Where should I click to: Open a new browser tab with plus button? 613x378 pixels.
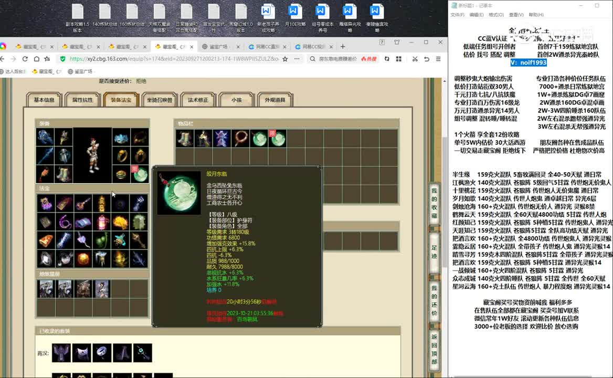point(343,47)
